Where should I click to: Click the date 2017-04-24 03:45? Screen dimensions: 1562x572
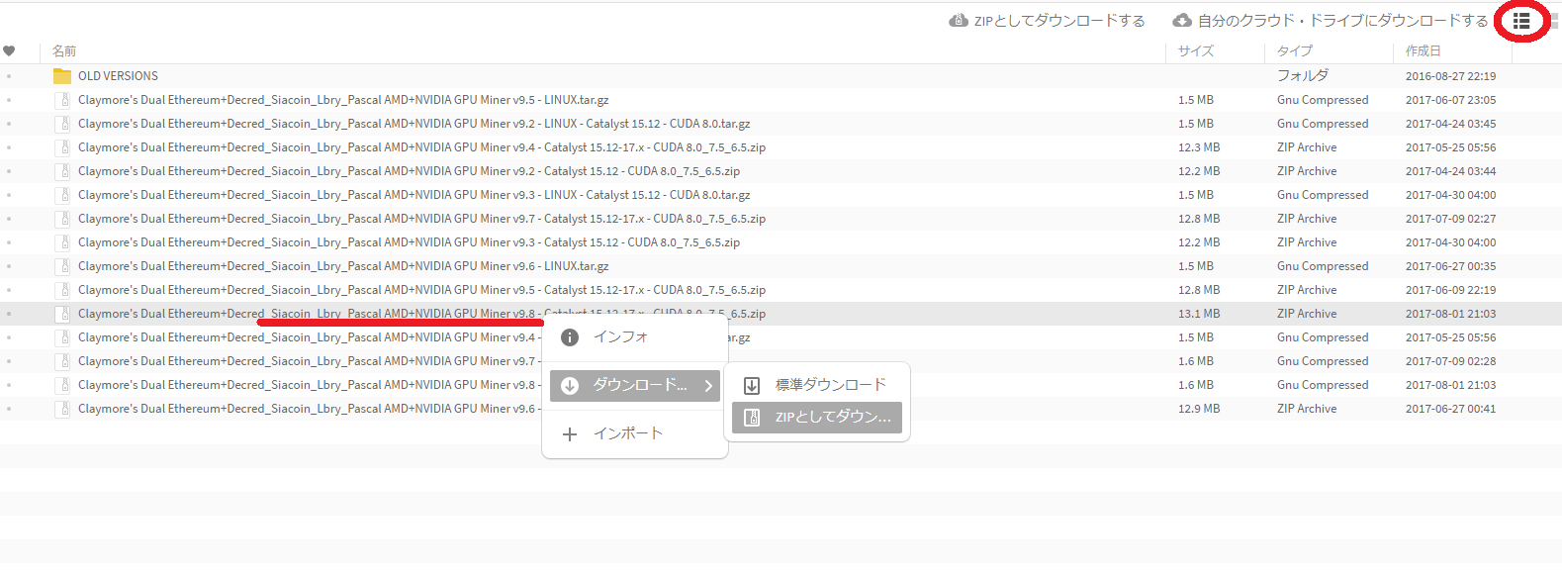tap(1450, 124)
